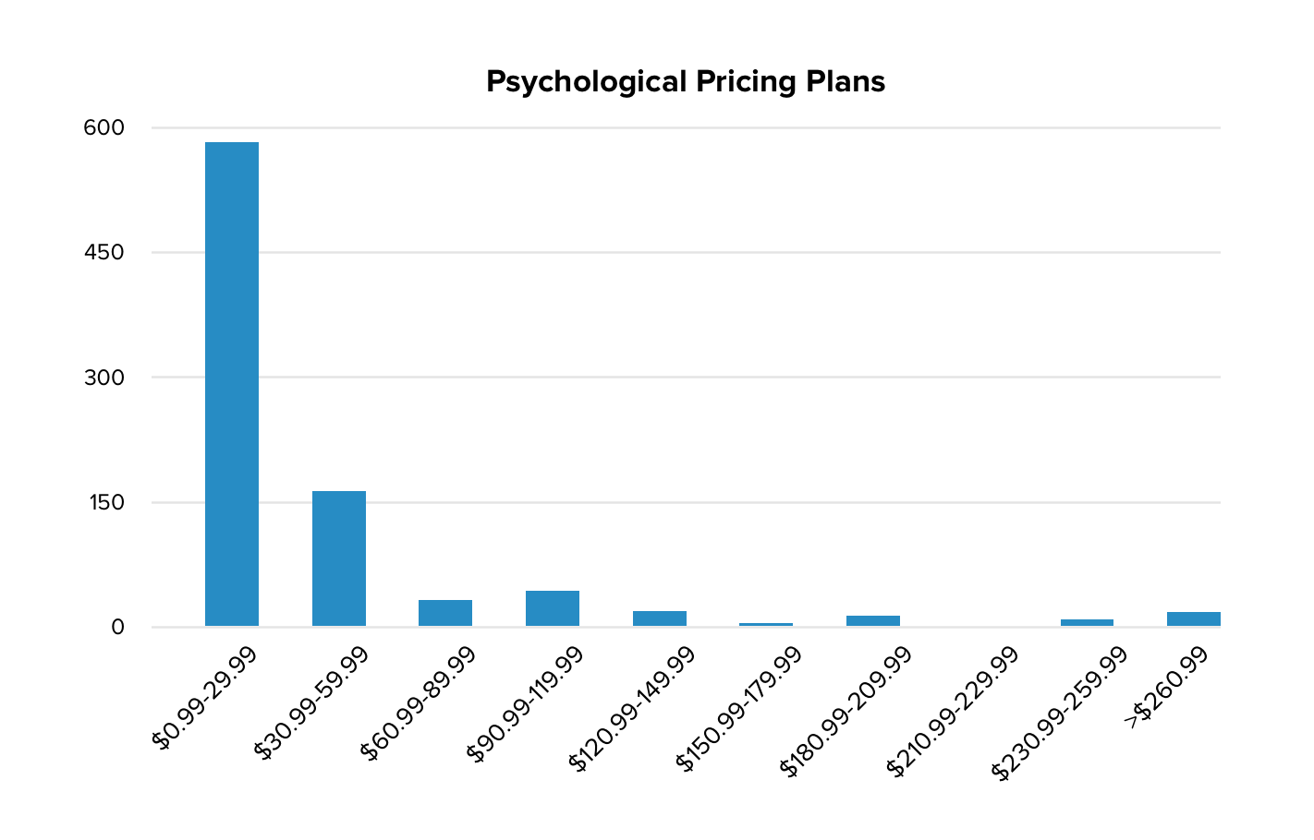Select the "$150.99-179.99" x-axis label
The image size is (1314, 840).
tap(738, 707)
